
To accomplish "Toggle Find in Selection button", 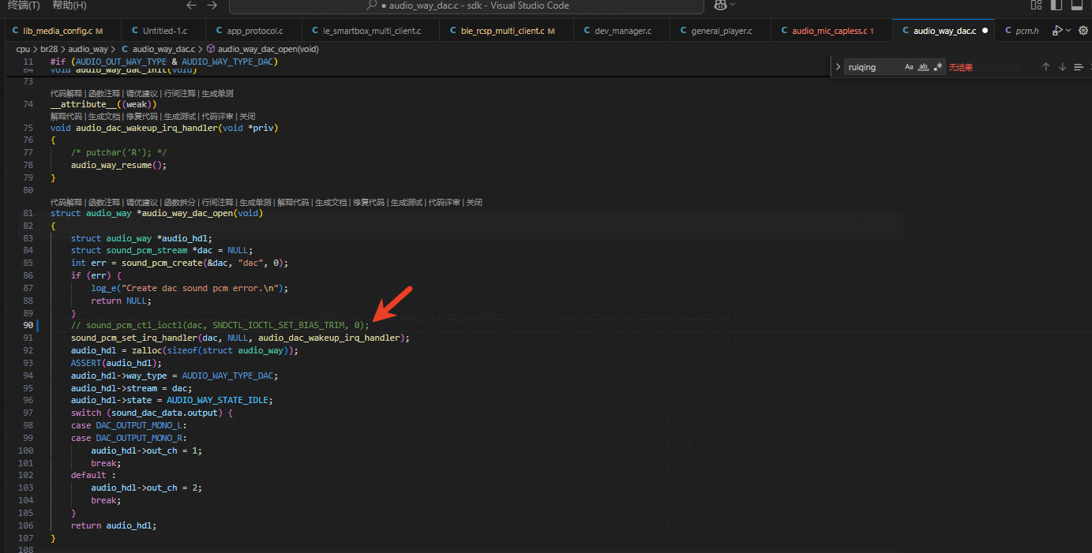I will tap(1079, 67).
